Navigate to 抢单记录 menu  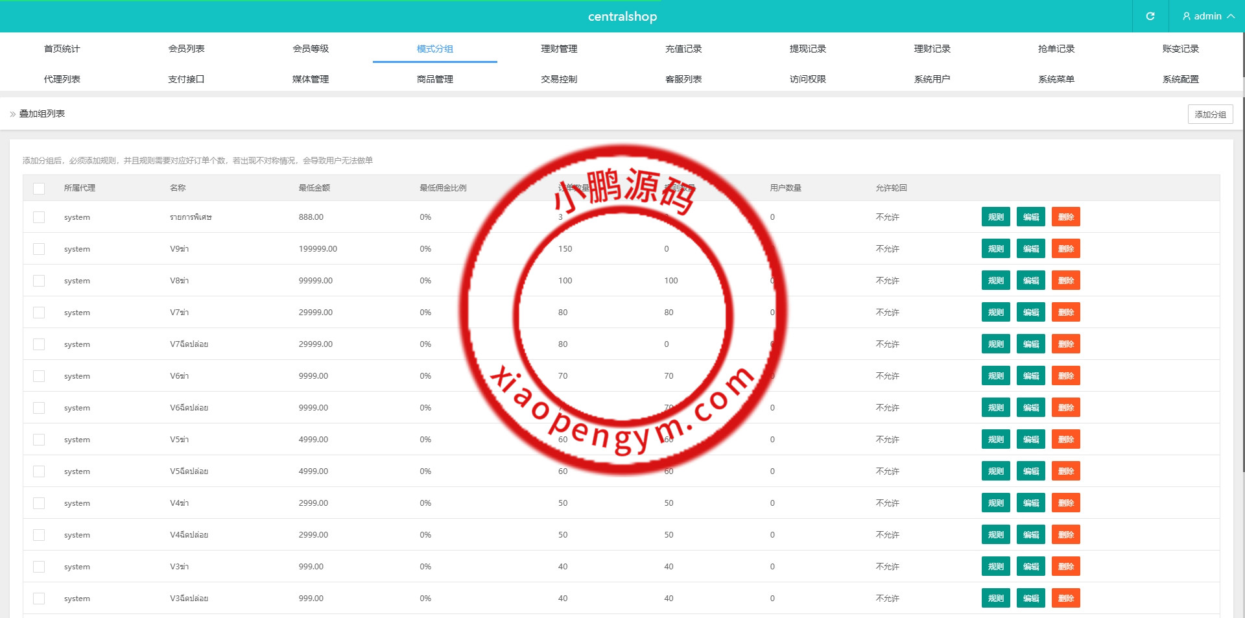[x=1056, y=49]
